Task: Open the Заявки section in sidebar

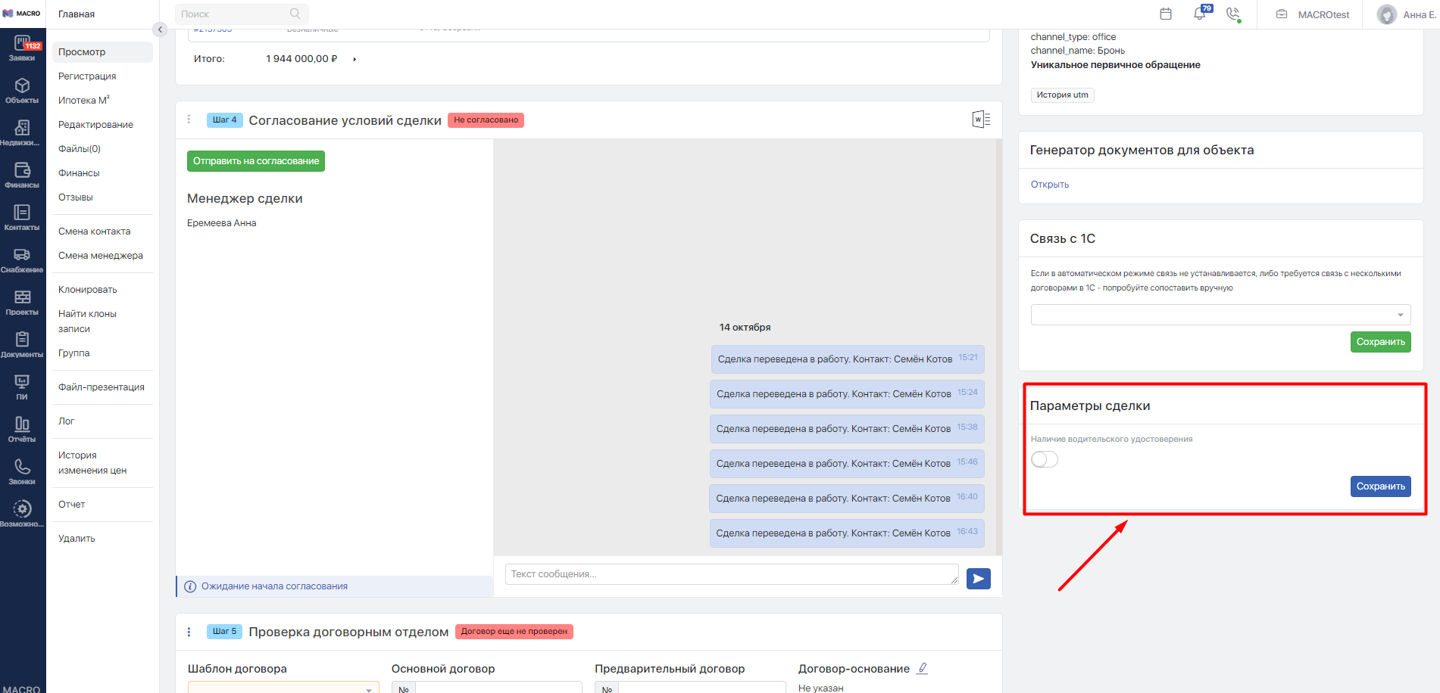Action: point(22,48)
